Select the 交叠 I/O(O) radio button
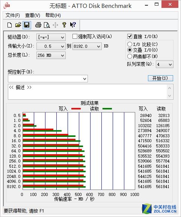This screenshot has height=217, width=181. pyautogui.click(x=130, y=50)
